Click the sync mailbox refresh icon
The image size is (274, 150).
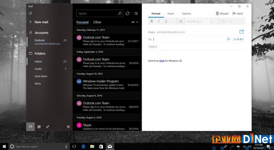point(127,13)
